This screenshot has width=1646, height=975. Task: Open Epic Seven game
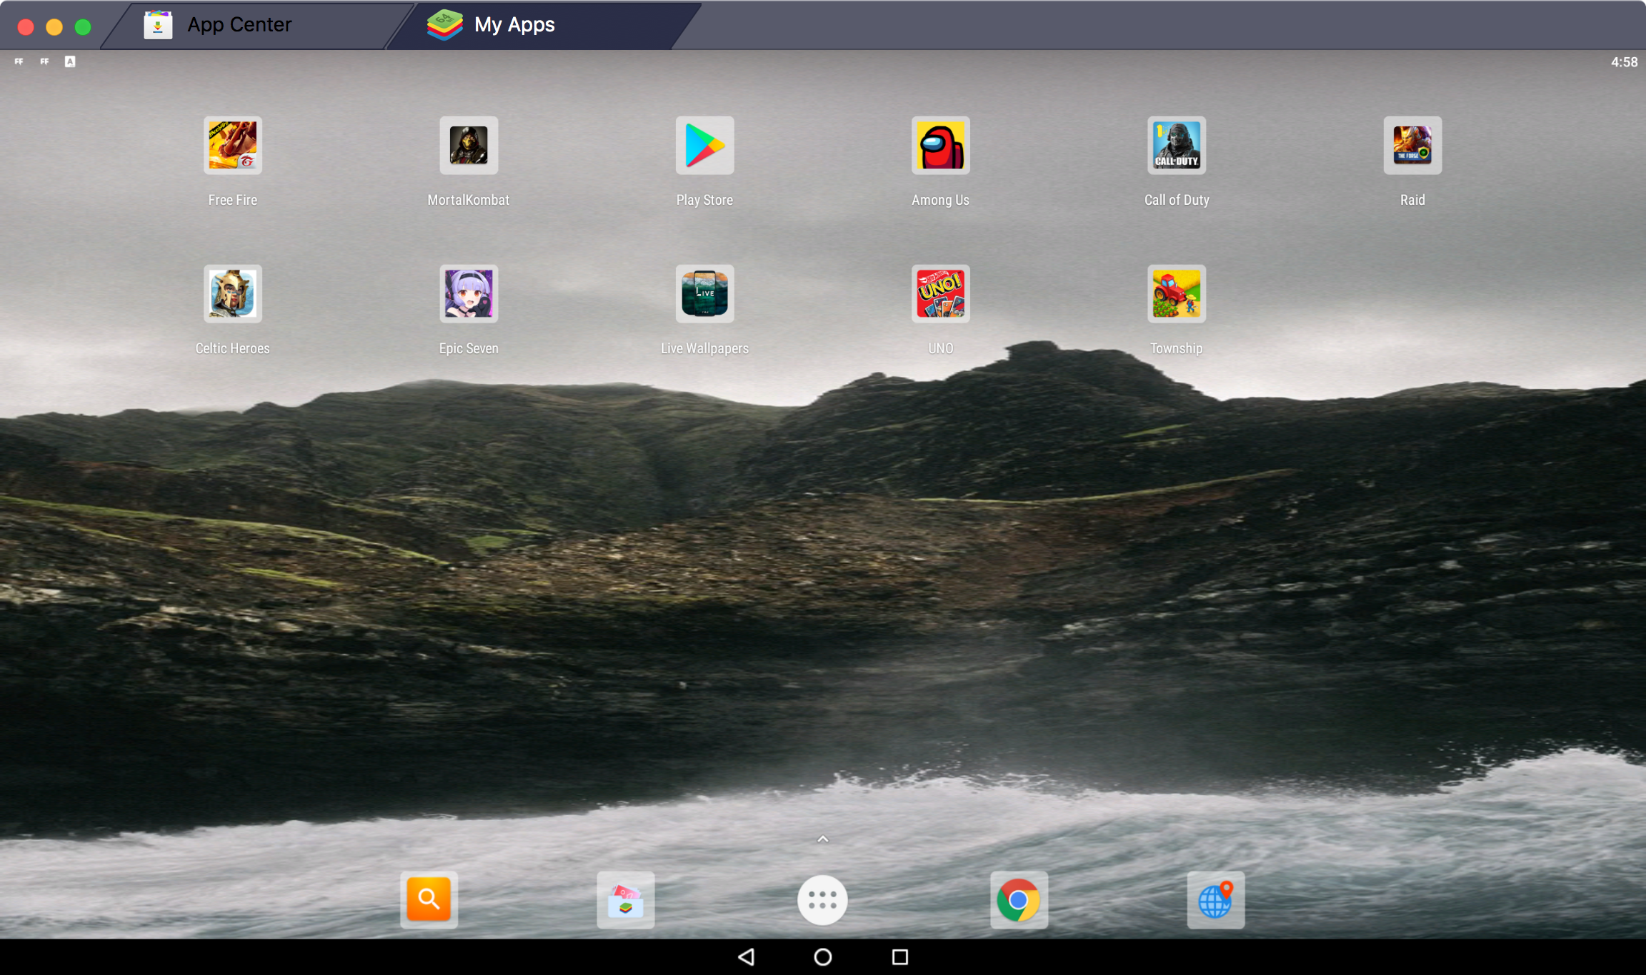(x=468, y=293)
